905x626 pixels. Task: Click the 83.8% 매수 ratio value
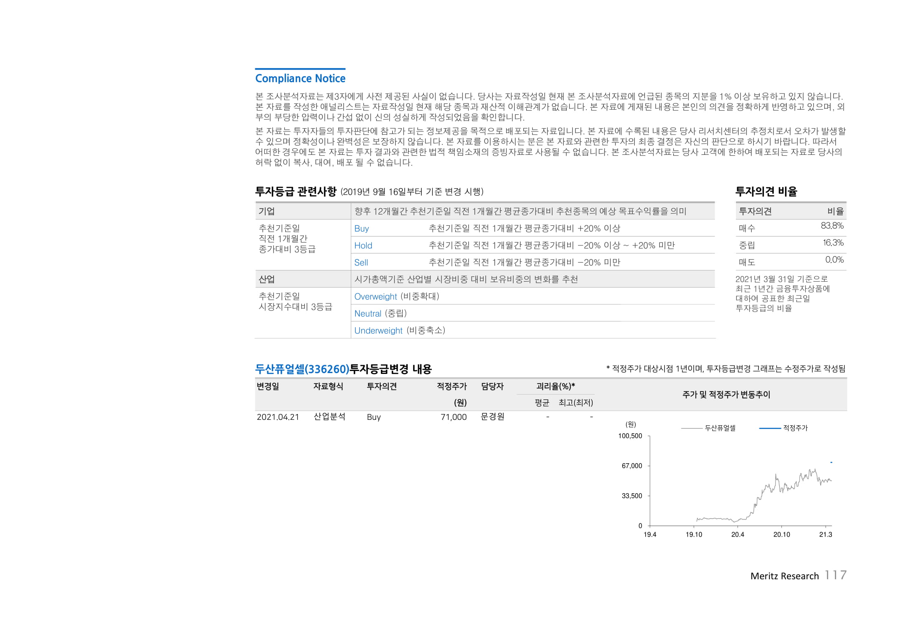pos(832,226)
